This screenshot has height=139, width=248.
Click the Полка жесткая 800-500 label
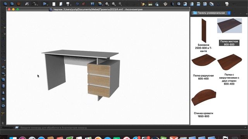tap(229, 43)
